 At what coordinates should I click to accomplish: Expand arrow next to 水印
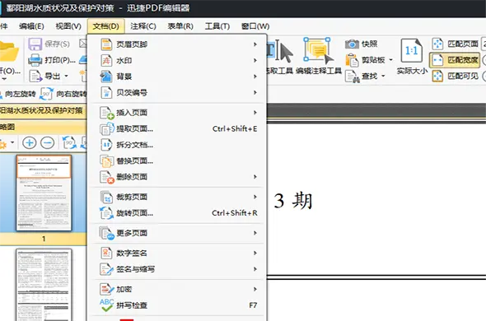click(255, 60)
